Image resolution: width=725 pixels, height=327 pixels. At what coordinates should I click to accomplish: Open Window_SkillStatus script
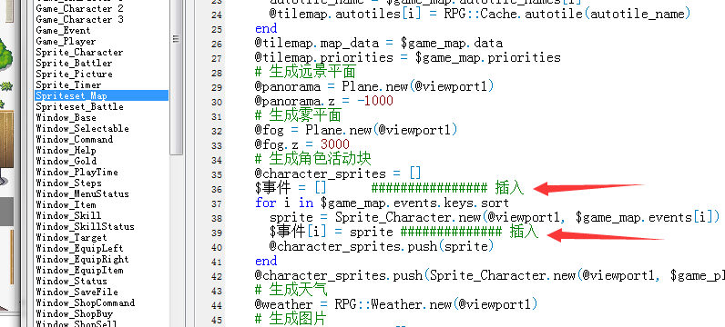coord(85,226)
